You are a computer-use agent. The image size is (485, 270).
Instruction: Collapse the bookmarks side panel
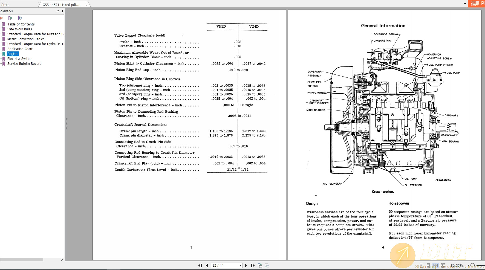coord(62,11)
